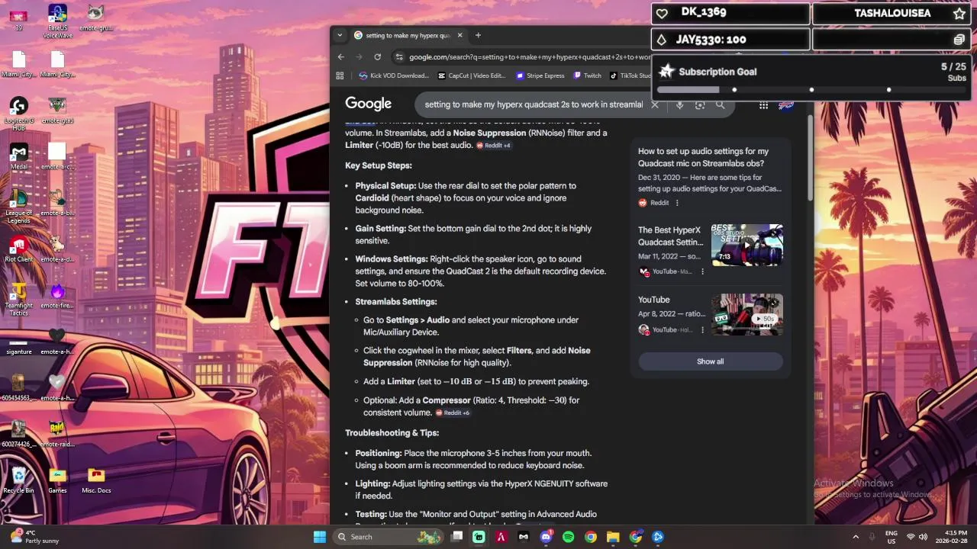Open more options for HyperX YouTube video
The image size is (977, 549).
[702, 271]
